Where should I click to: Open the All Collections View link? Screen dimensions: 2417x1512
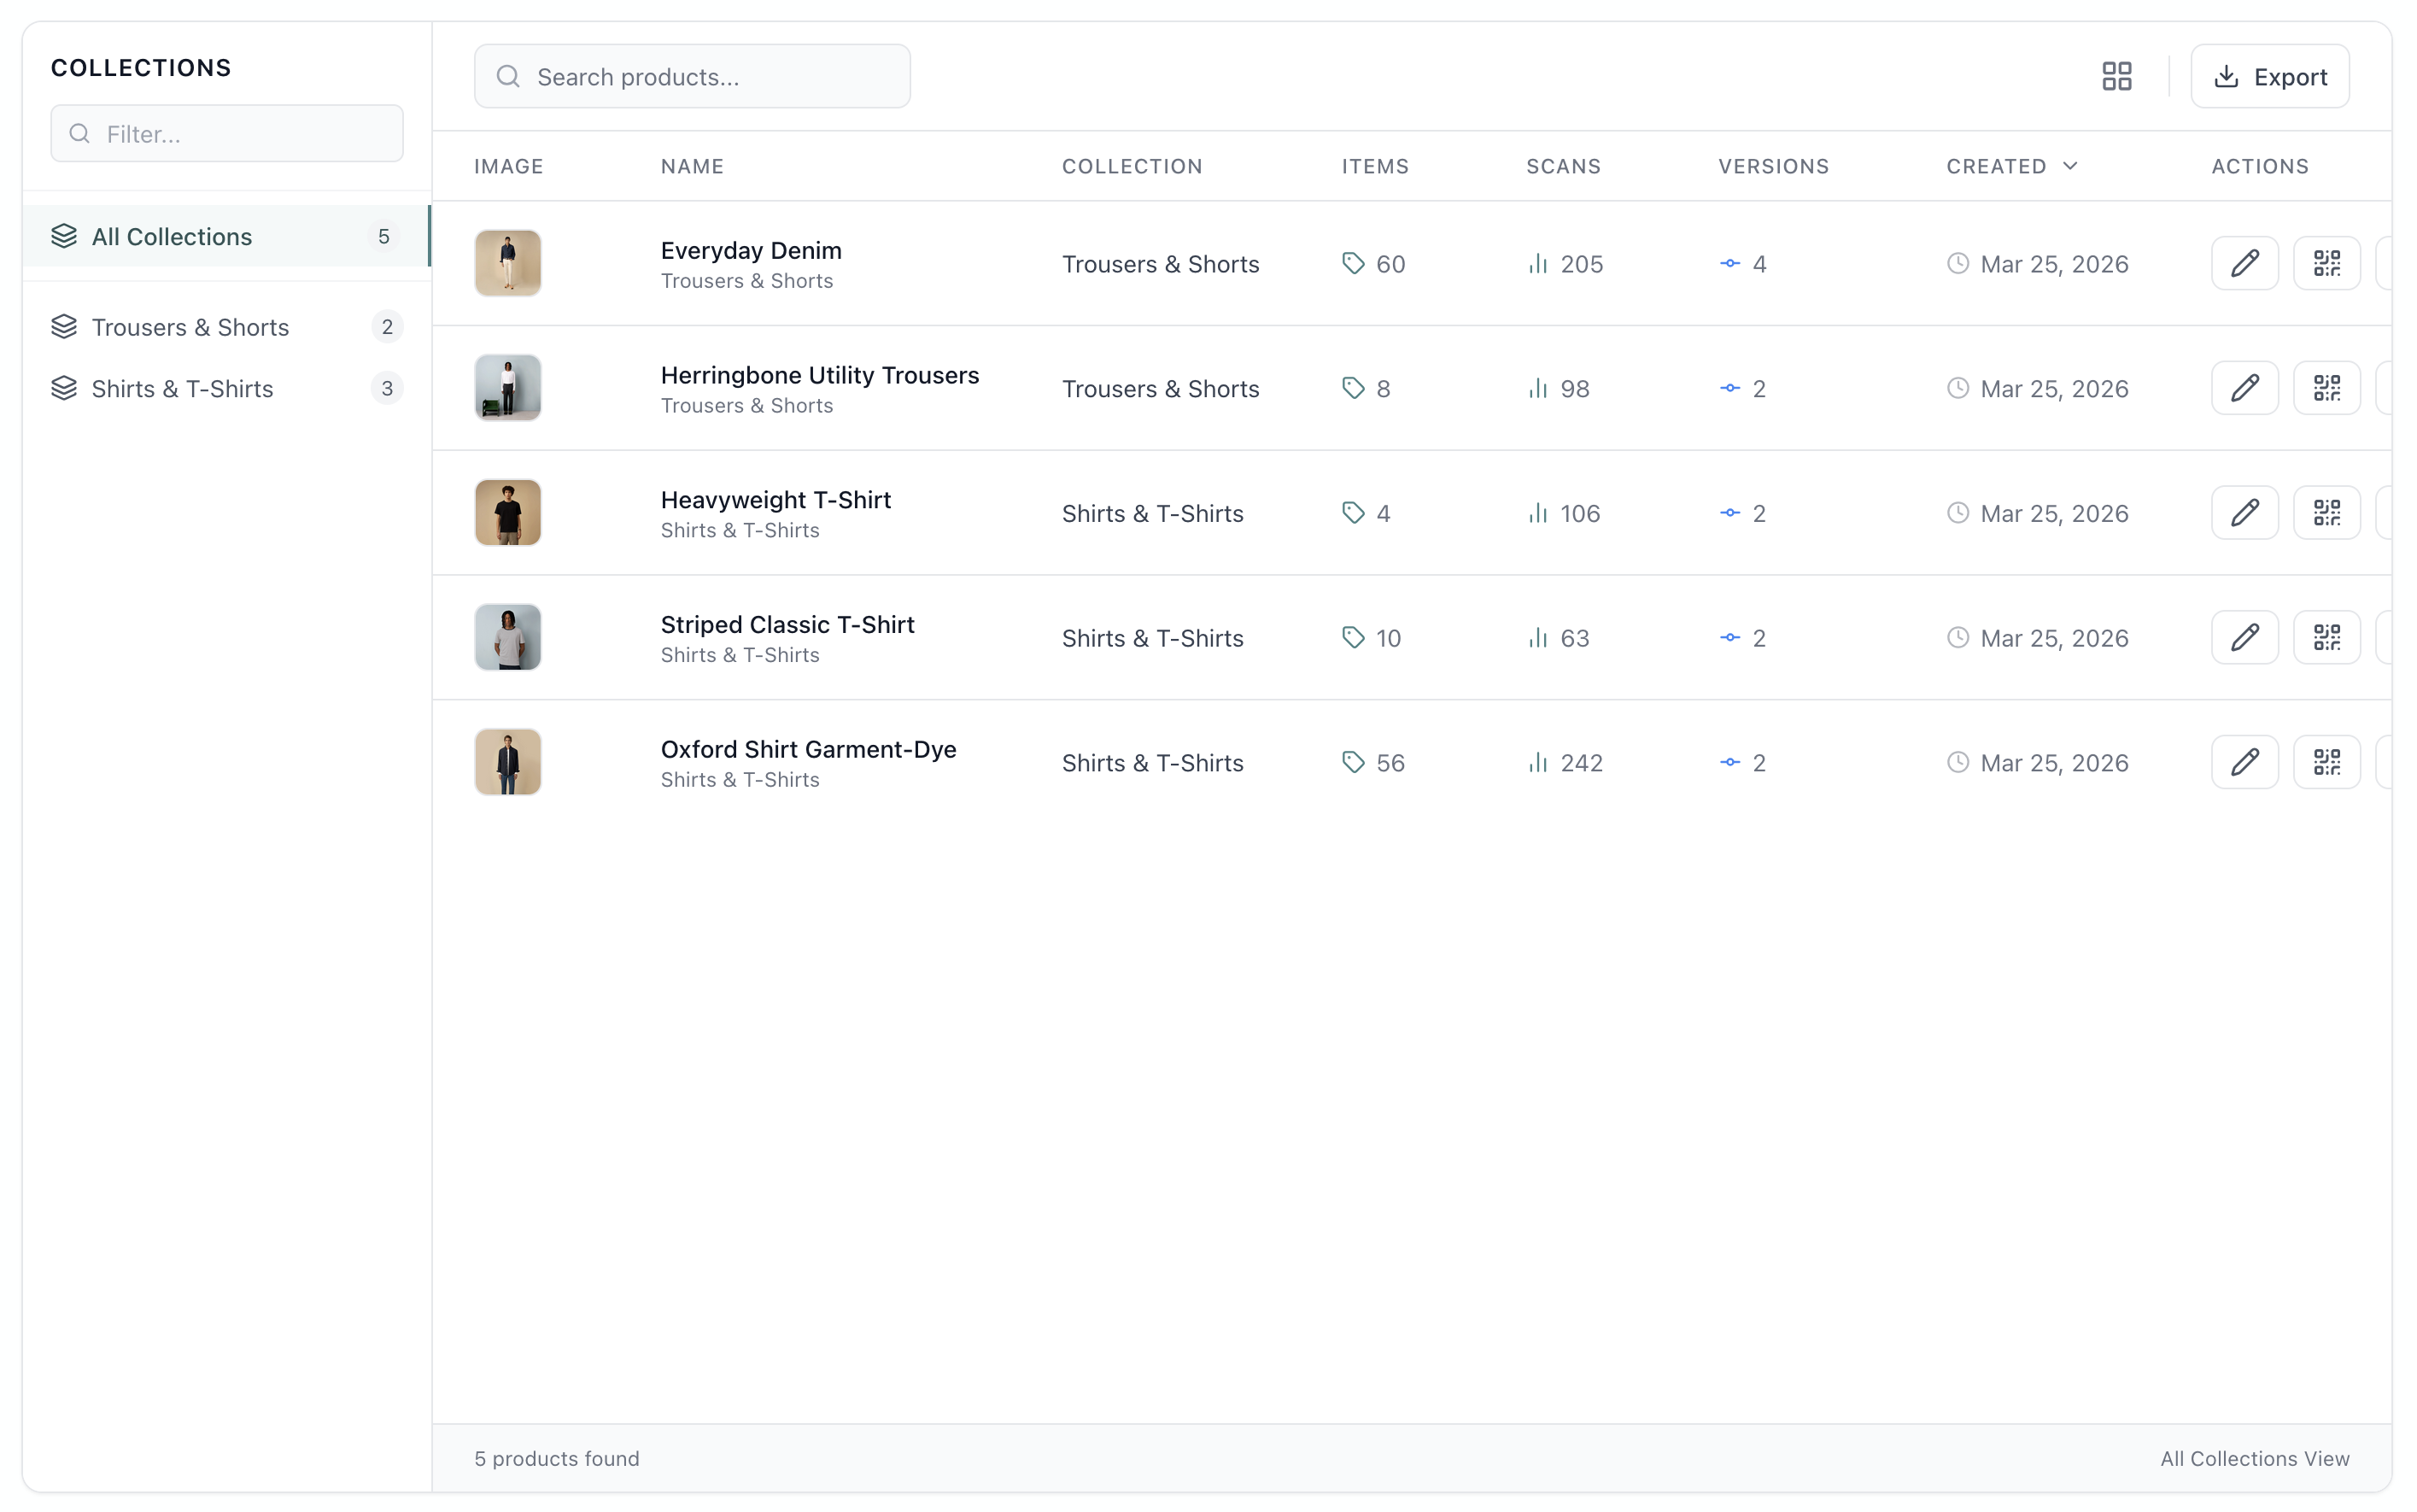pyautogui.click(x=2255, y=1458)
